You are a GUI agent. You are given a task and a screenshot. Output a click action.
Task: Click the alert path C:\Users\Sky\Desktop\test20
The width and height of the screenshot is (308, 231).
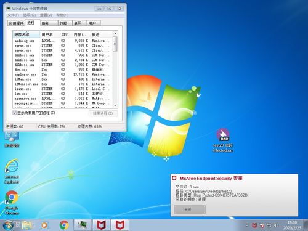pyautogui.click(x=204, y=191)
